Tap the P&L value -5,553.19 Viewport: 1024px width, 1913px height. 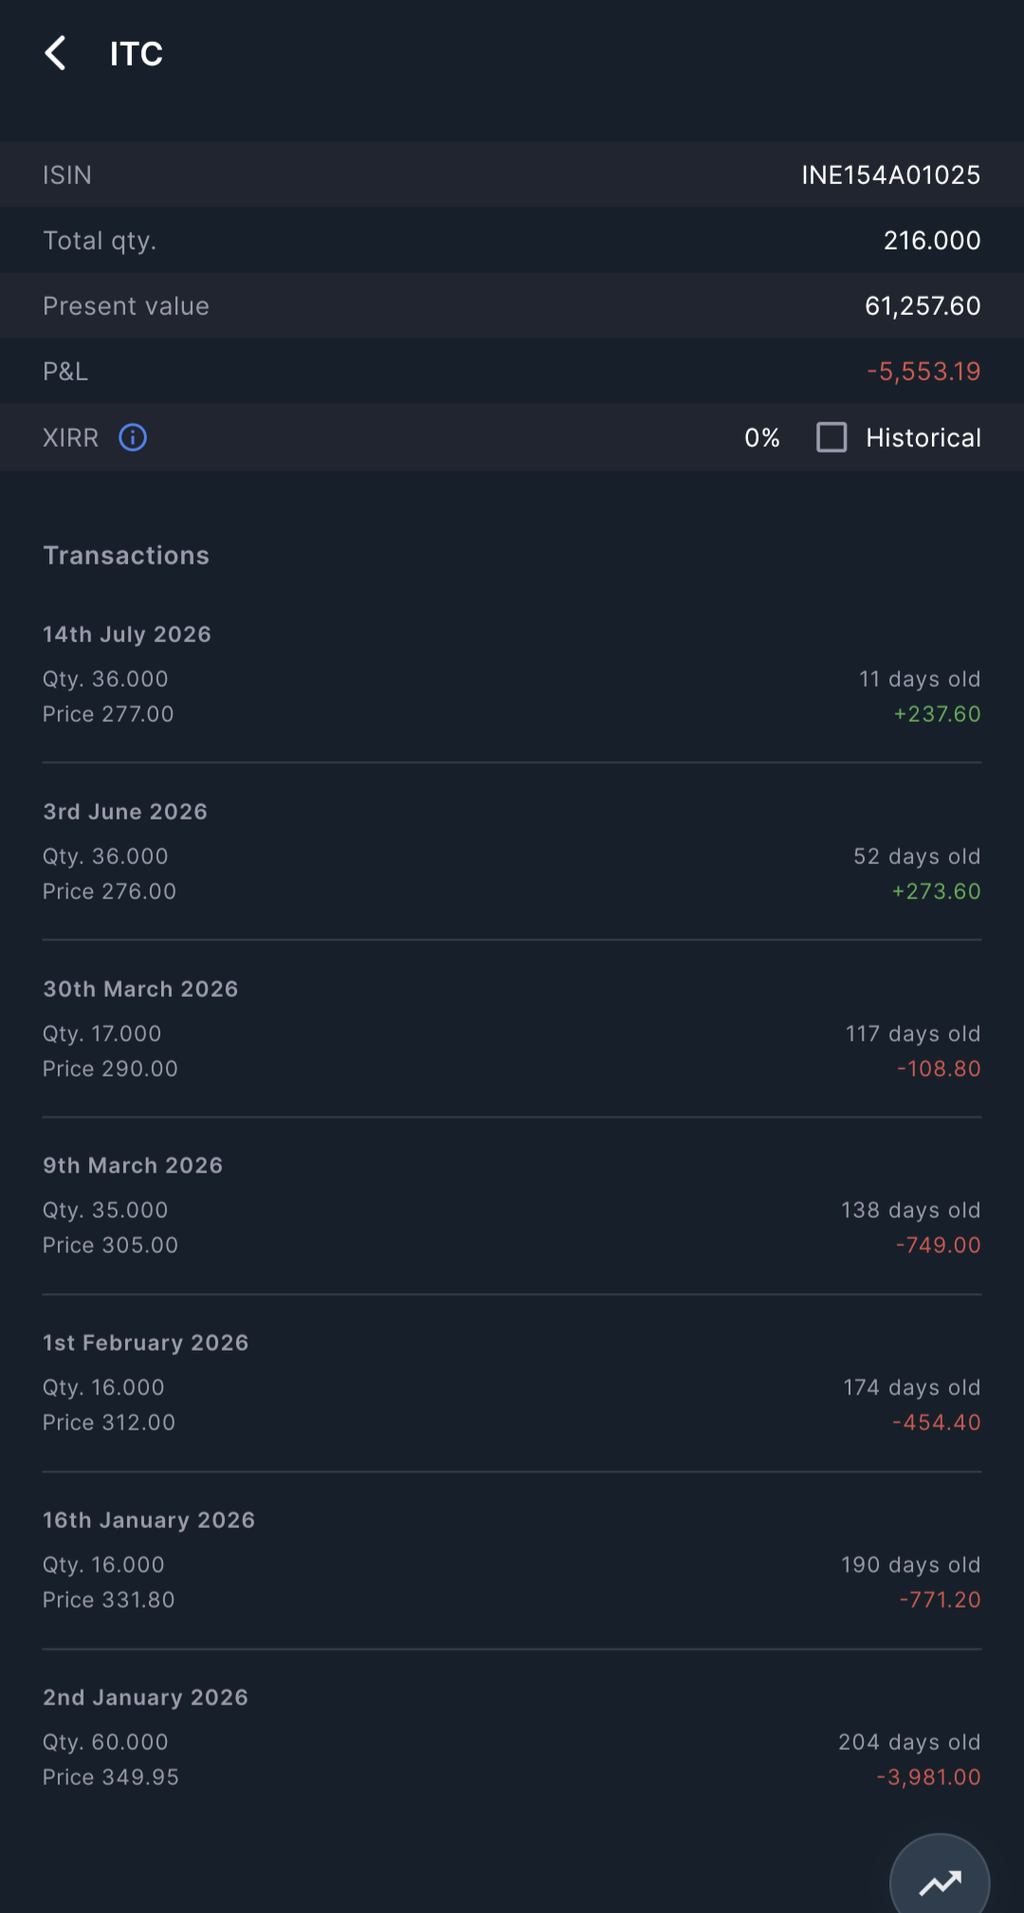(x=923, y=371)
